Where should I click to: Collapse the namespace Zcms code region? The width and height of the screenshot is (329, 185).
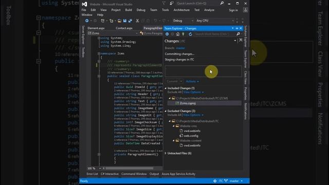[x=99, y=53]
